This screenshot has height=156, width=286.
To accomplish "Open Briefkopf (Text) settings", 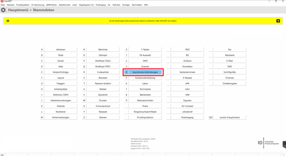I will click(x=103, y=61).
